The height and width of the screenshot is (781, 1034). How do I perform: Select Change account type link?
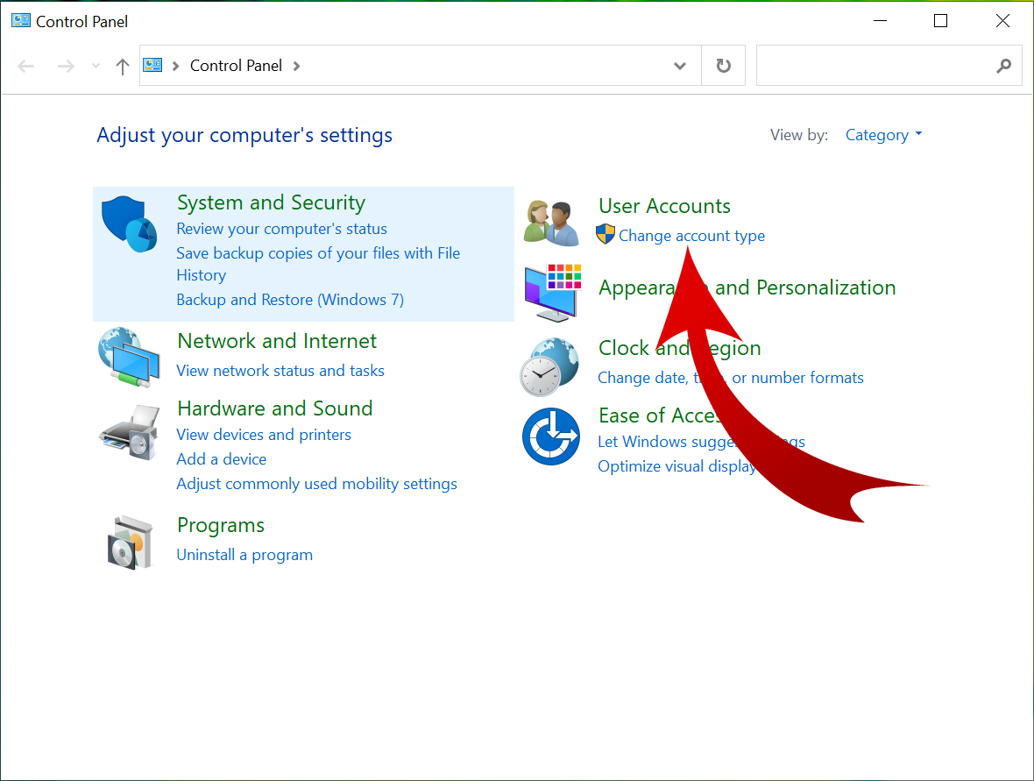click(x=691, y=236)
